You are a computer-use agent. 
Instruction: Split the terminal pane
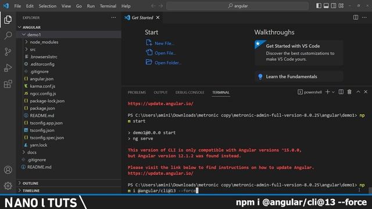point(341,92)
